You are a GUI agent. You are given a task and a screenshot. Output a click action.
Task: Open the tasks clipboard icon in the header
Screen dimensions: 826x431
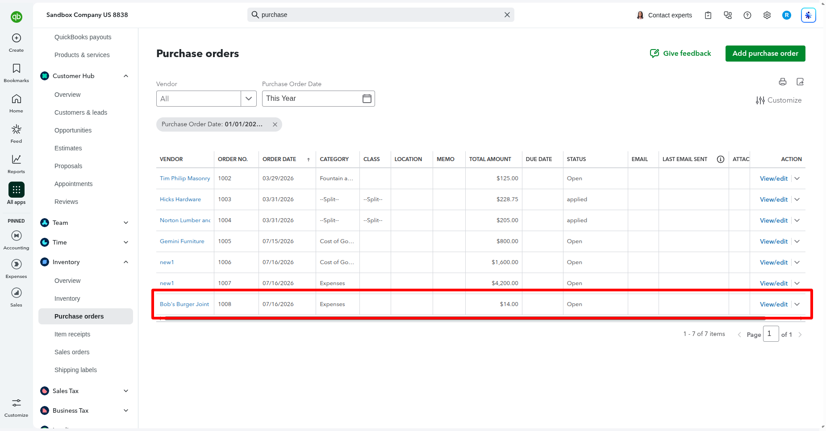tap(708, 15)
